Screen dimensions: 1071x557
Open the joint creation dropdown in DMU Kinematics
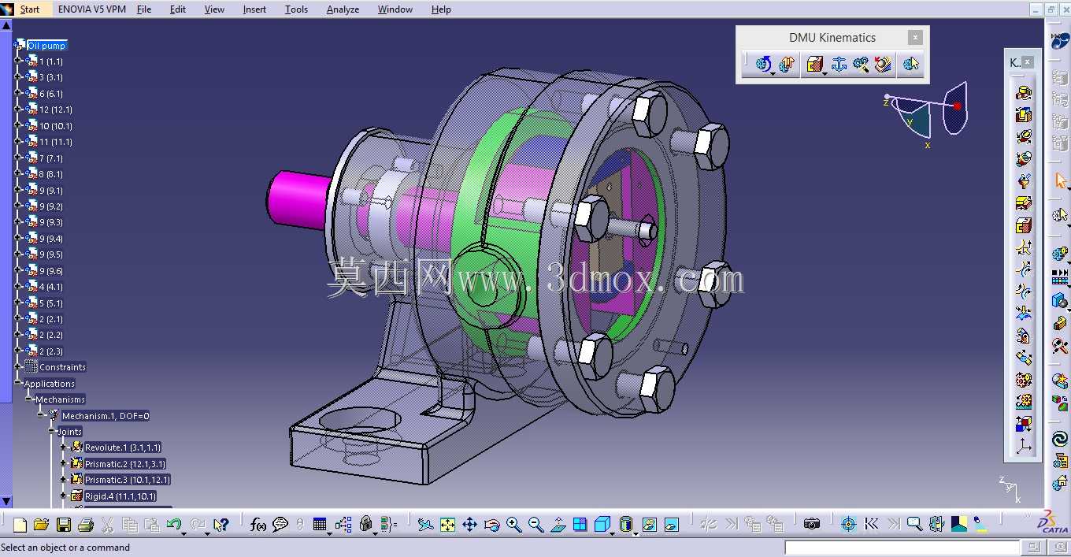click(825, 72)
